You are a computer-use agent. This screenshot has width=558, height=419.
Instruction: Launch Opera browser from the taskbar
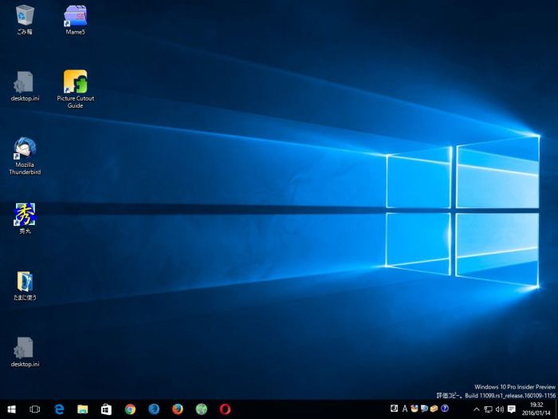225,409
